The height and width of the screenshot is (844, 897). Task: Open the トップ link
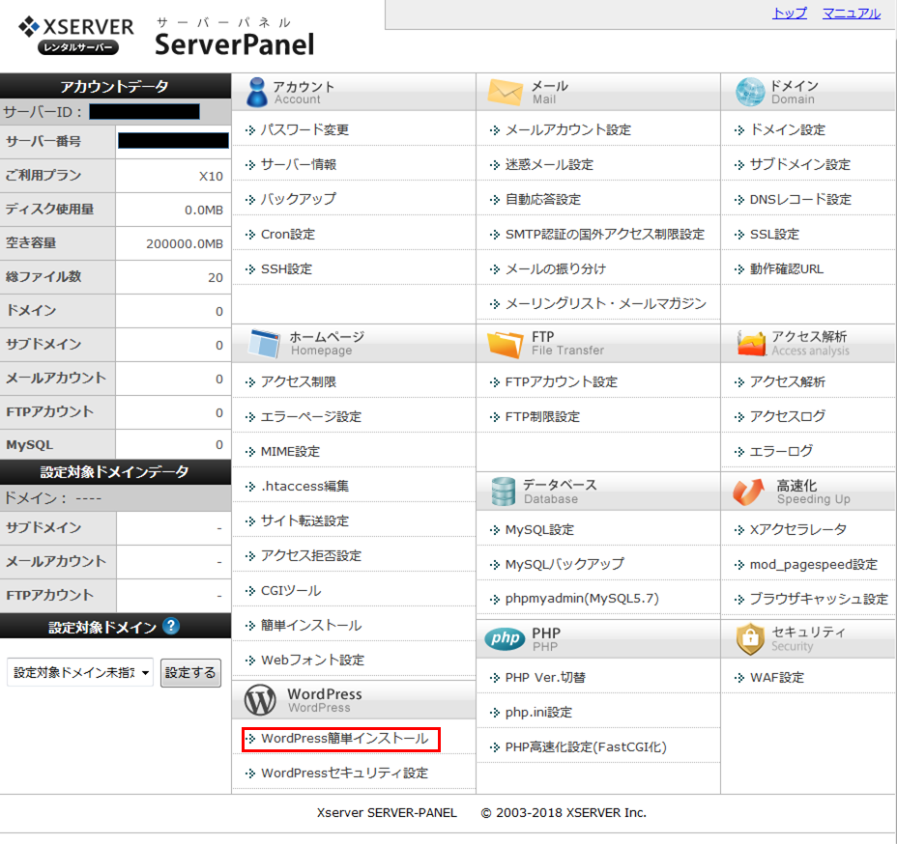coord(790,14)
